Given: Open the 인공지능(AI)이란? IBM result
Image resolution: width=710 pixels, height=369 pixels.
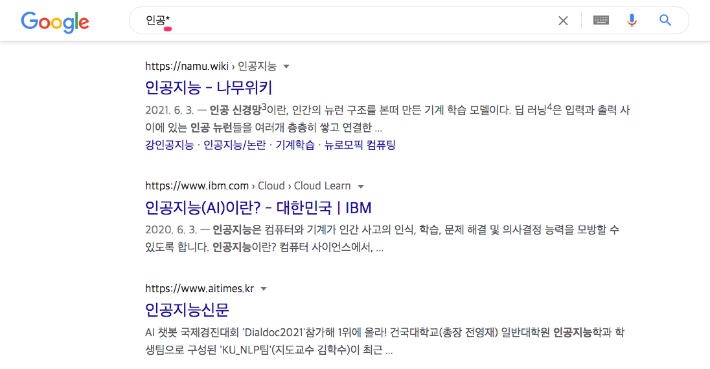Looking at the screenshot, I should point(258,207).
